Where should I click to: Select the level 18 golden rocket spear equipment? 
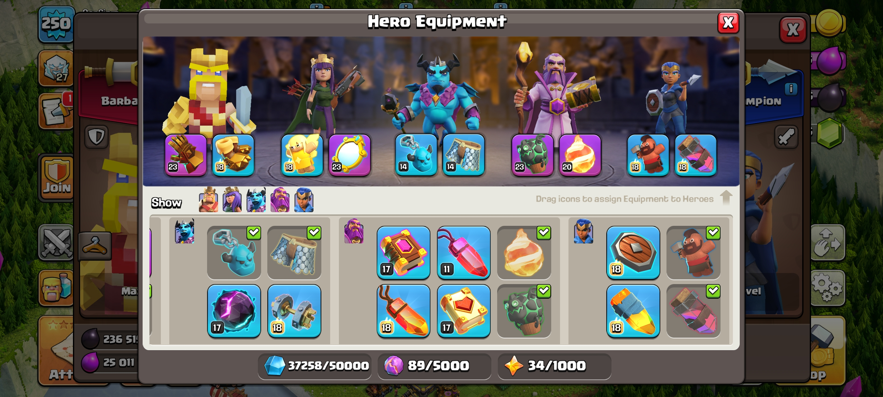pos(633,311)
